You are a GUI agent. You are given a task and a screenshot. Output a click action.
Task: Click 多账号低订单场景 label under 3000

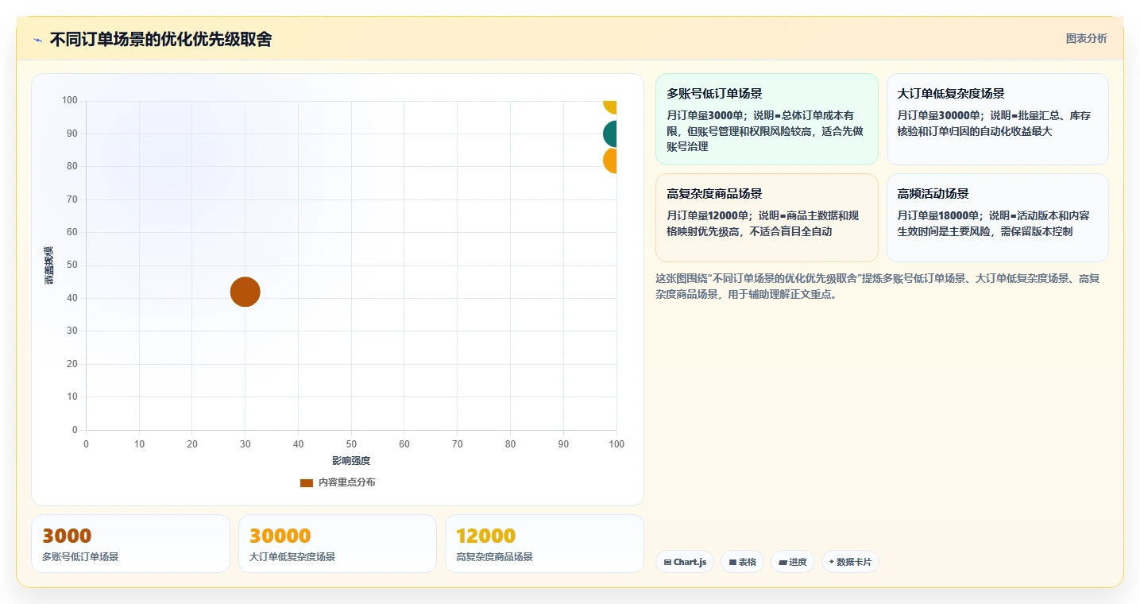[80, 557]
